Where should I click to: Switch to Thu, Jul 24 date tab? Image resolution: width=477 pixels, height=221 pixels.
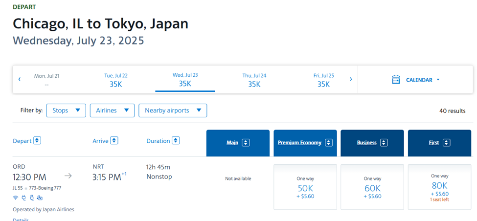(x=254, y=80)
